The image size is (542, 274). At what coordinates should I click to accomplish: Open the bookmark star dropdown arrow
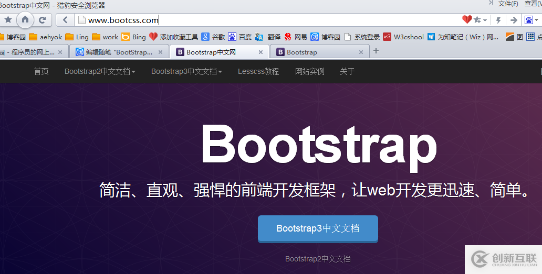(x=485, y=20)
